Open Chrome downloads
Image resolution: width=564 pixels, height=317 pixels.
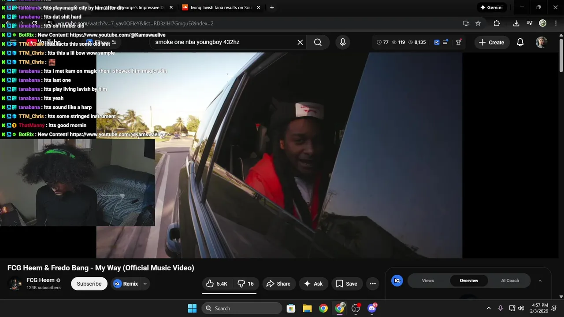[x=516, y=23]
